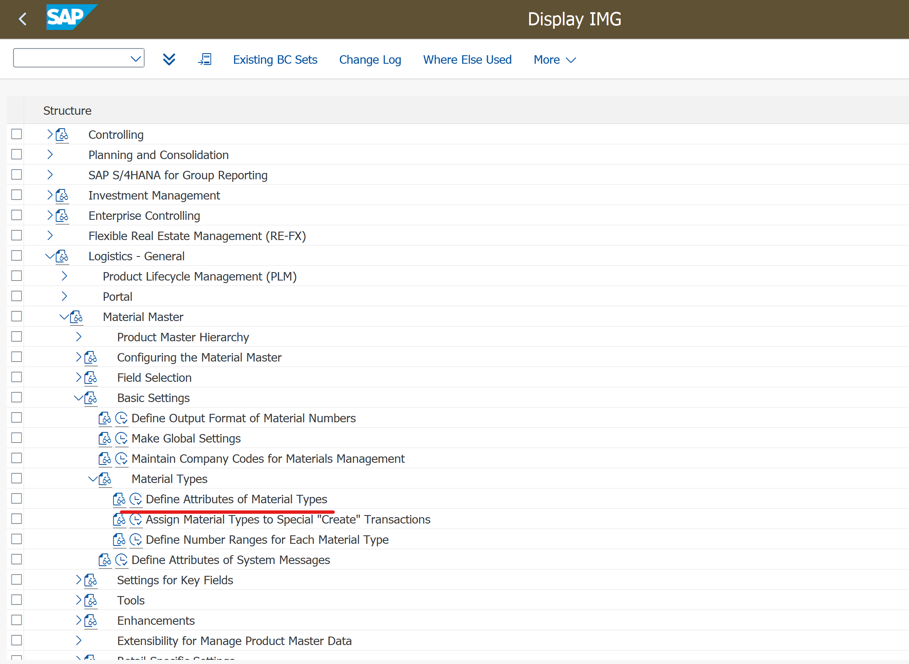The image size is (909, 664).
Task: Tick checkbox for Extensibility for Manage Product Master Data
Action: (x=16, y=640)
